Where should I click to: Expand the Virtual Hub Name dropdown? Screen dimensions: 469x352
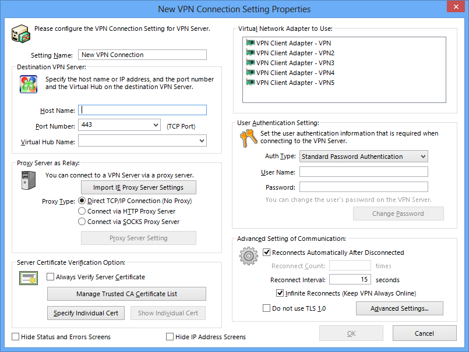coord(202,140)
